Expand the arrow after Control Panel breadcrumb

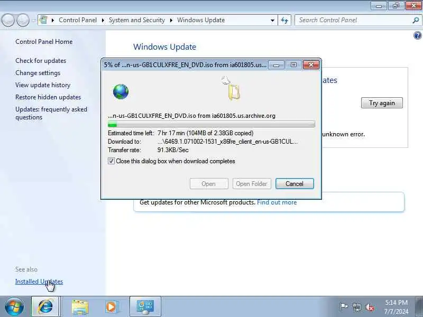click(103, 20)
